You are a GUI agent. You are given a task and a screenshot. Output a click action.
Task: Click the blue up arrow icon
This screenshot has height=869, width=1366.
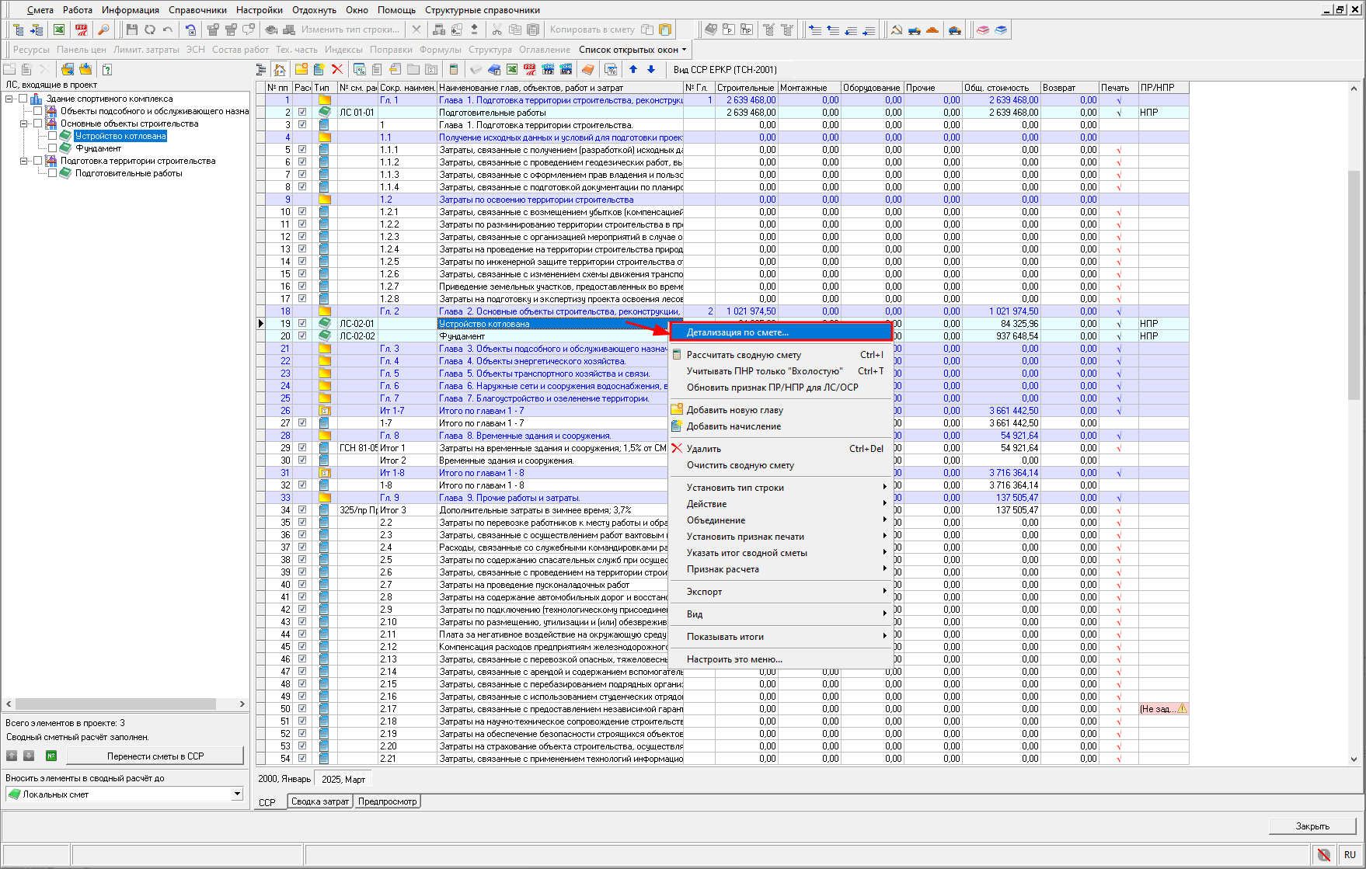tap(633, 70)
